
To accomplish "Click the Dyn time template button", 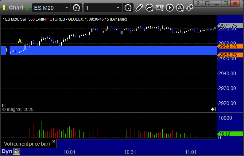I will (7, 151).
